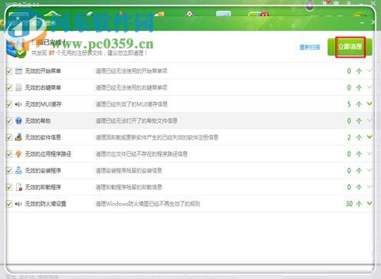Click the 无效的软件信息 software icon
Screen dimensions: 381x279
pyautogui.click(x=18, y=137)
